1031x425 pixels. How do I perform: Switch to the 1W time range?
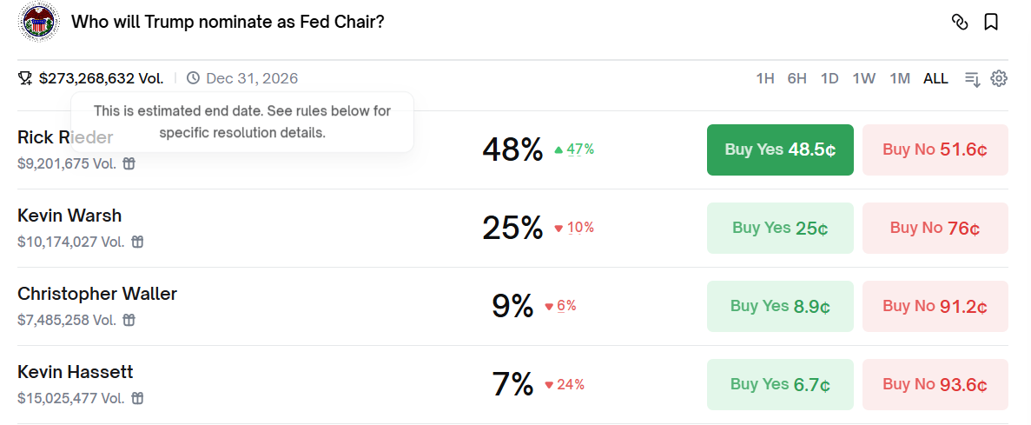point(863,78)
